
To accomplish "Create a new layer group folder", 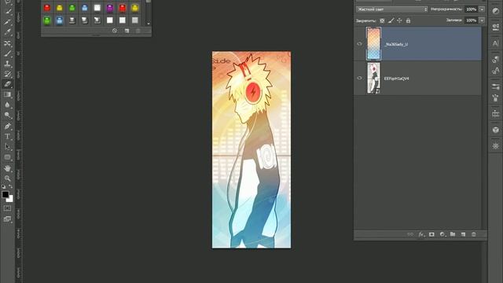I will 453,234.
